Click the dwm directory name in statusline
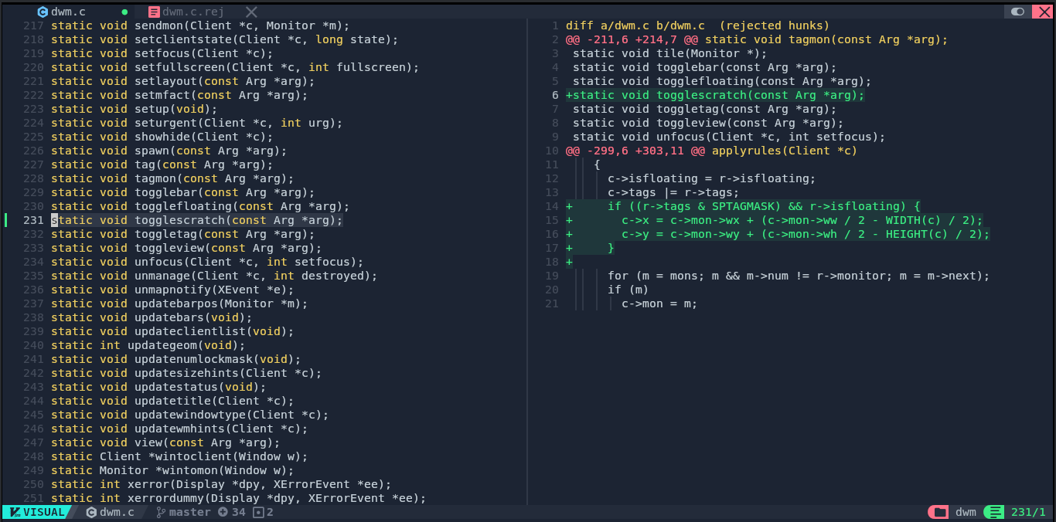Viewport: 1056px width, 522px height. 966,512
